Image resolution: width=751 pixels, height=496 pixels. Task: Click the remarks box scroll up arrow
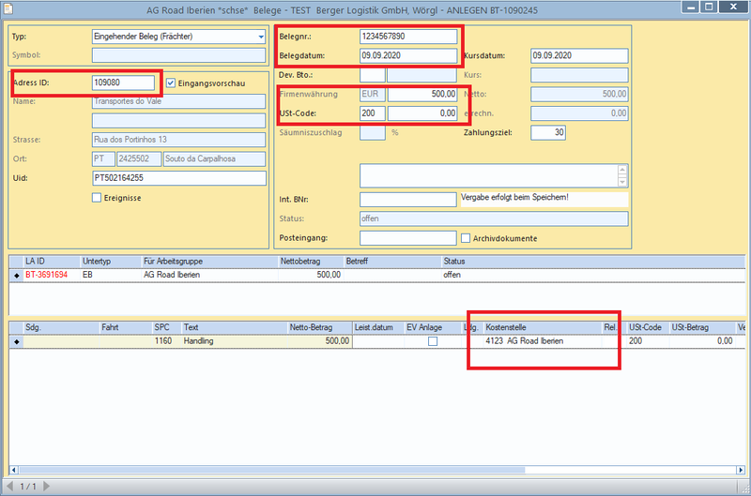click(x=622, y=170)
